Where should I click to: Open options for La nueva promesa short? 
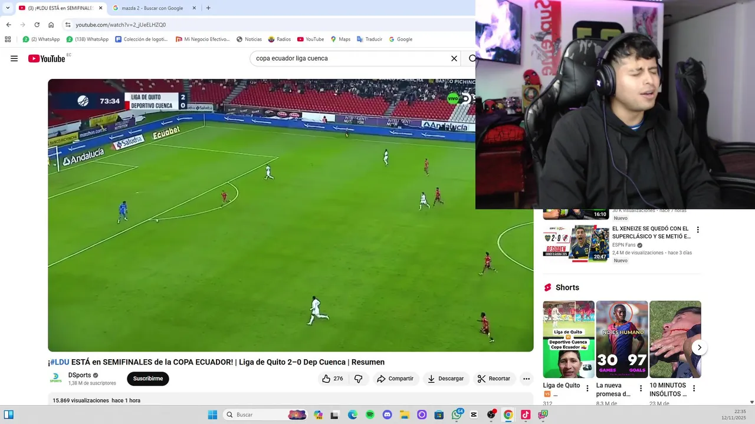click(x=641, y=389)
